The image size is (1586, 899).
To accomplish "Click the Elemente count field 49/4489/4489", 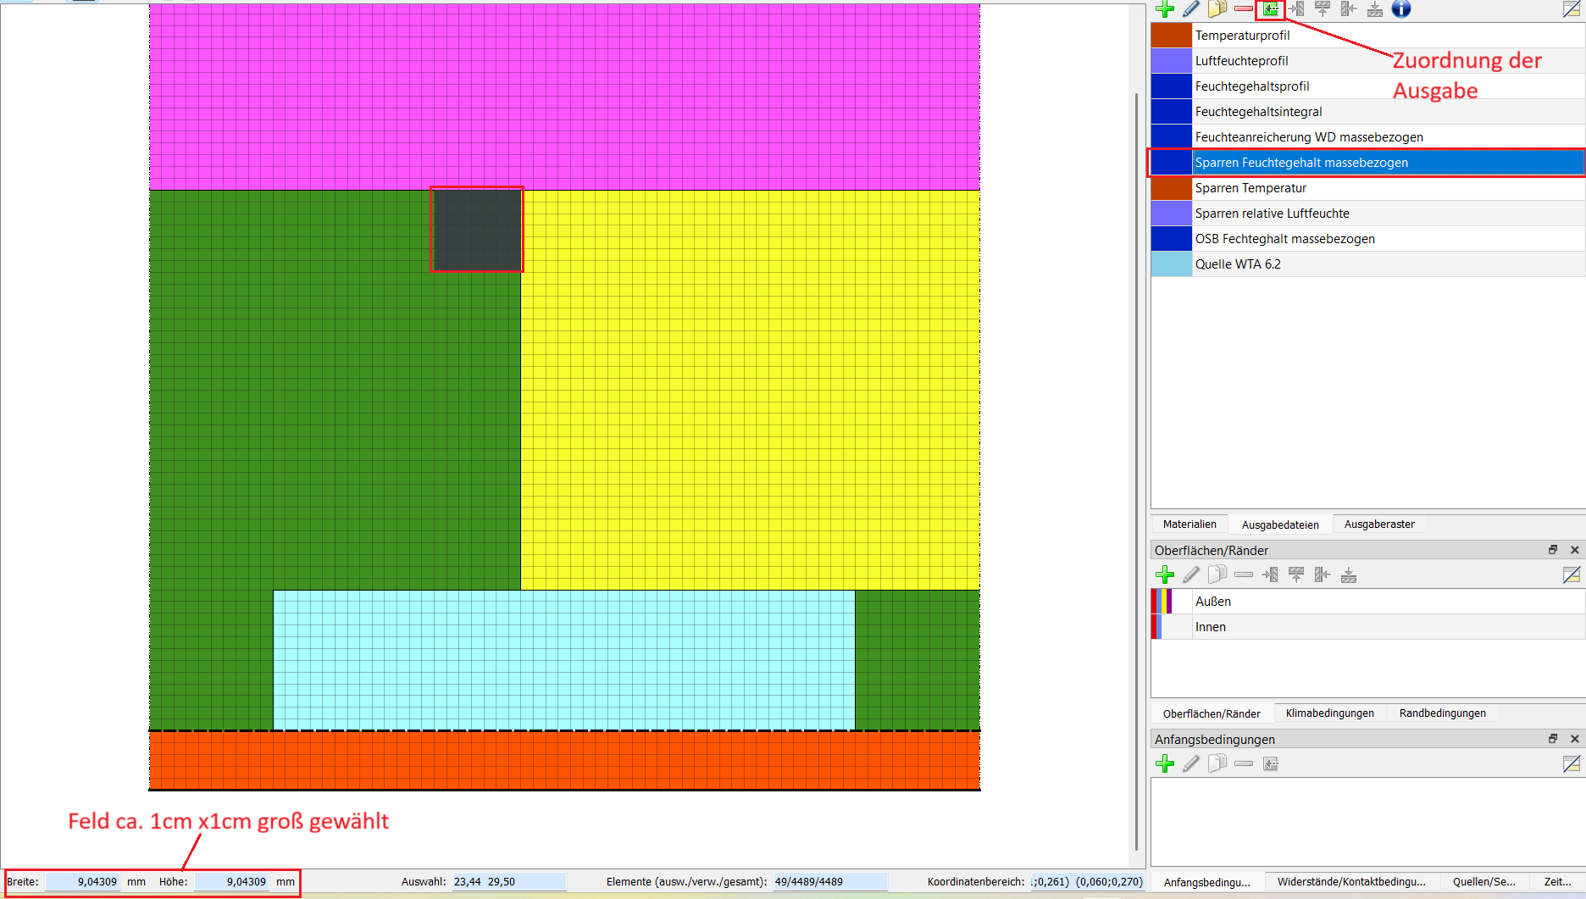I will pyautogui.click(x=829, y=882).
